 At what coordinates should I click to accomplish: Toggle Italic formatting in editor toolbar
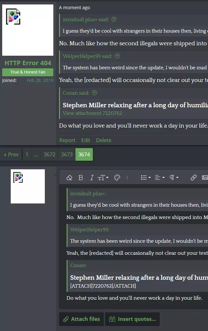[92, 178]
